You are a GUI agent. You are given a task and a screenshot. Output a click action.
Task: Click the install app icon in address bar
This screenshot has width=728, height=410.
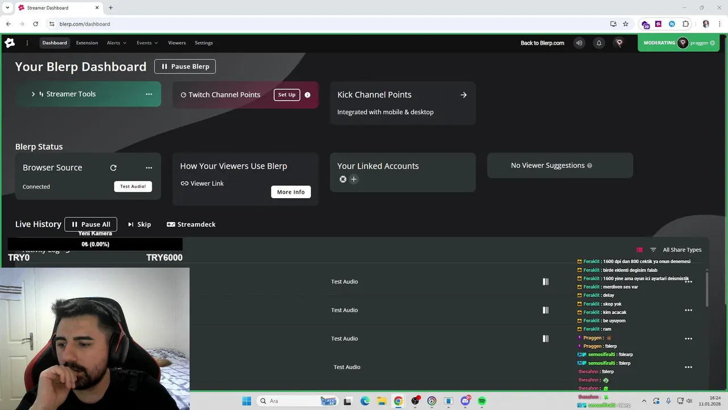coord(613,24)
